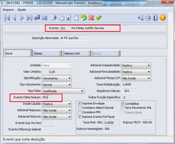This screenshot has width=175, height=144.
Task: Add a new event record
Action: (x=54, y=18)
